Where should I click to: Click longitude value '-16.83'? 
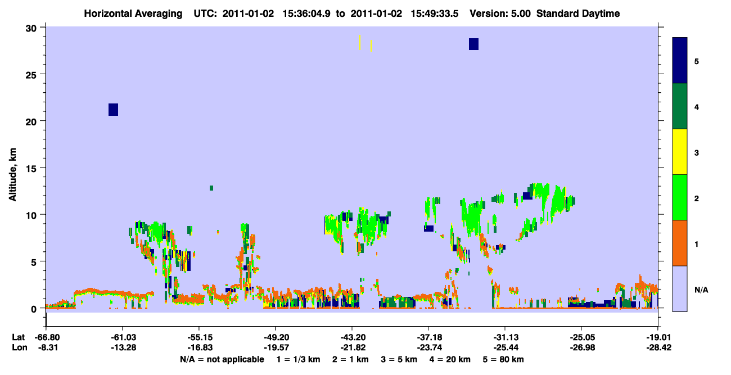point(198,348)
